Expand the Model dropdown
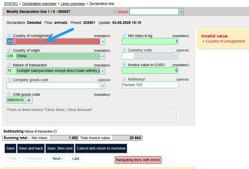The image size is (249, 169). point(181,12)
